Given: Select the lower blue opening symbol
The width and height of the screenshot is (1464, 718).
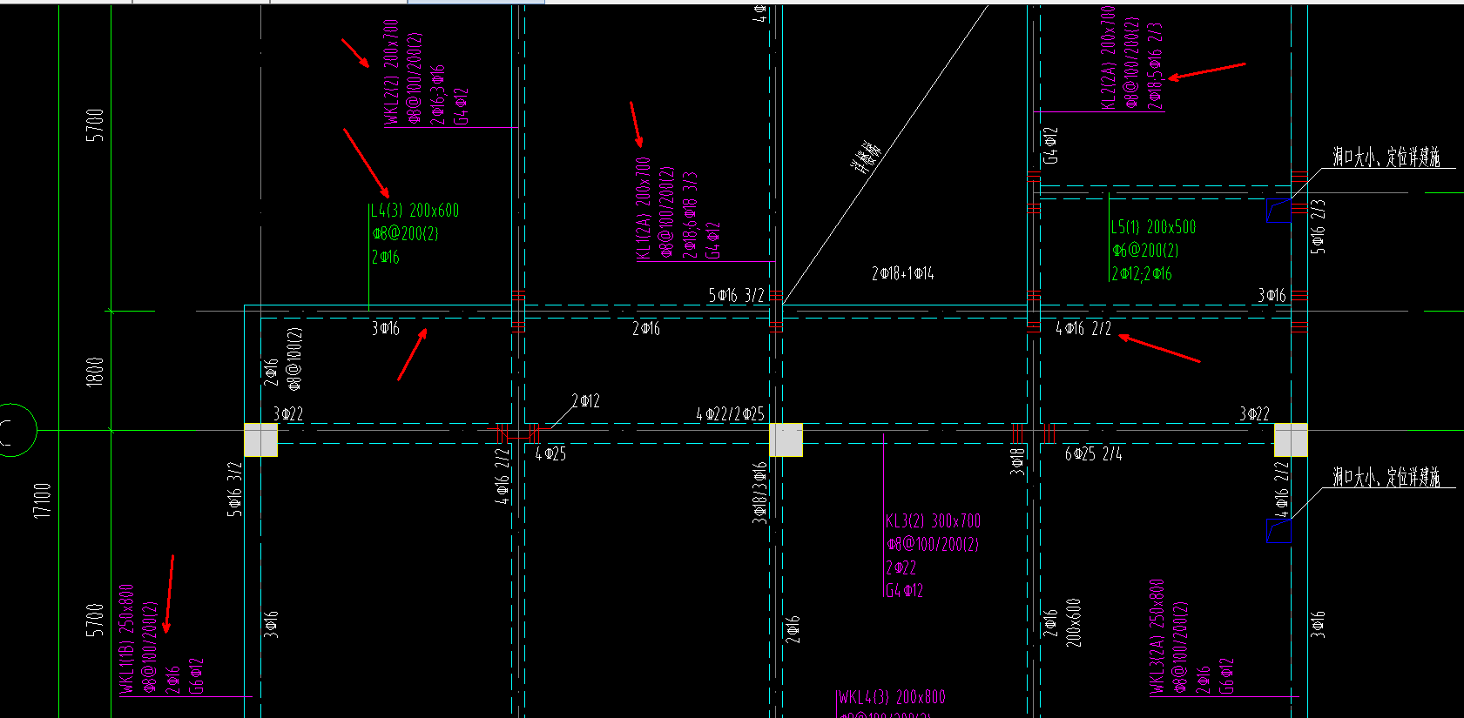Looking at the screenshot, I should point(1278,530).
